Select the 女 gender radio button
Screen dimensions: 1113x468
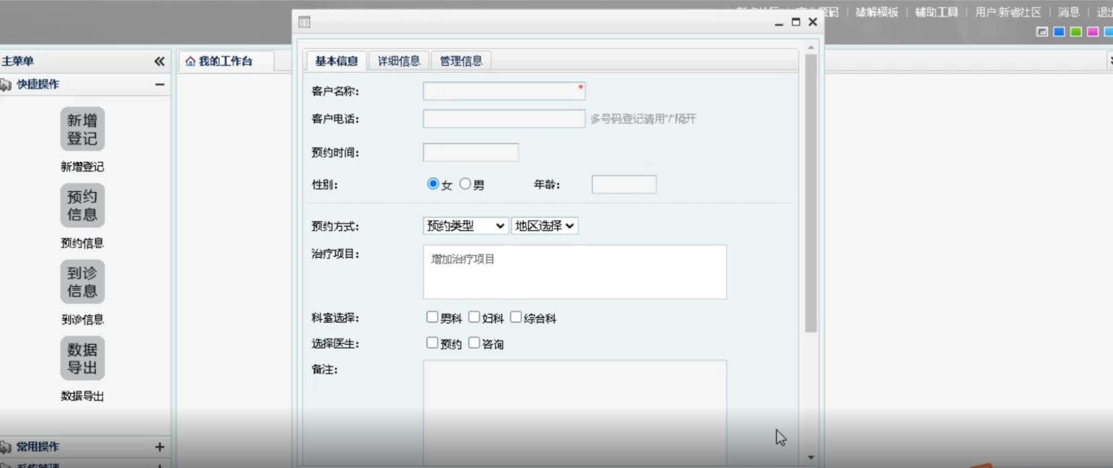(x=433, y=184)
